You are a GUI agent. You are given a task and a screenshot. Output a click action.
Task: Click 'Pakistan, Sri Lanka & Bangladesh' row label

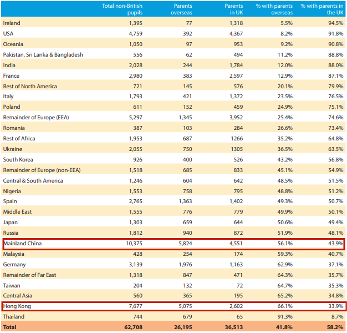(x=43, y=55)
